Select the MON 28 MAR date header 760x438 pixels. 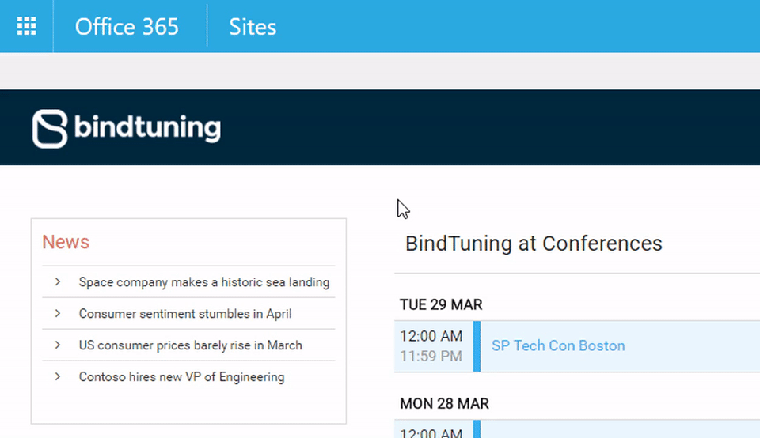[x=444, y=403]
